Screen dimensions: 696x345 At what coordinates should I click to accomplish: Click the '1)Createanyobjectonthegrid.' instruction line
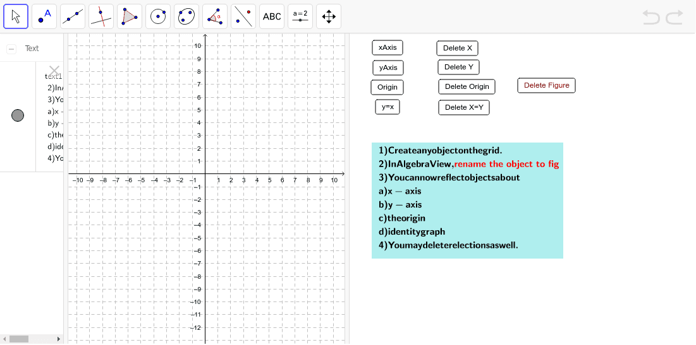click(441, 151)
